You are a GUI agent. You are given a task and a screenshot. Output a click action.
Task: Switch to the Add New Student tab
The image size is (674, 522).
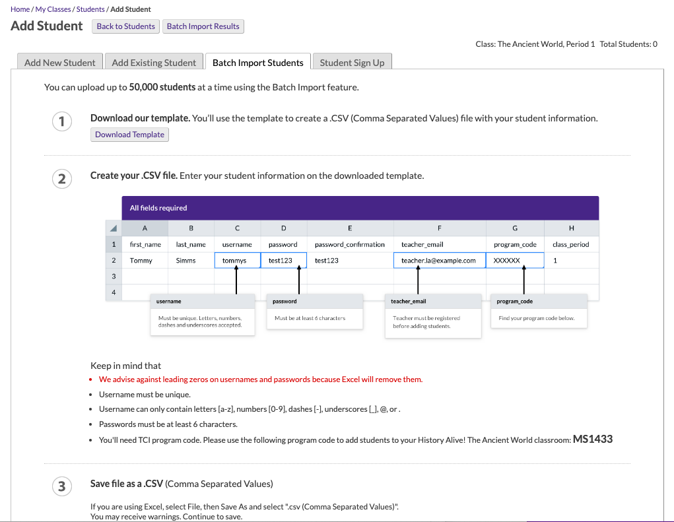coord(59,62)
